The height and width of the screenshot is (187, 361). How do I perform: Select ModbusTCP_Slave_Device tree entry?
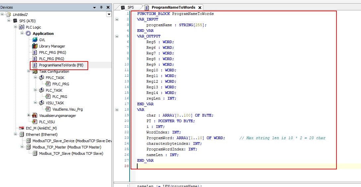point(72,140)
